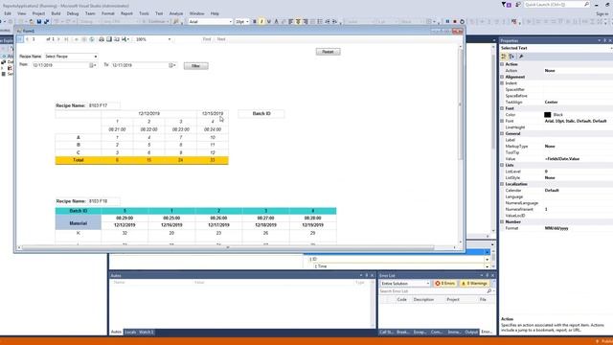This screenshot has height=345, width=613.
Task: Toggle Bold text formatting
Action: pos(255,21)
